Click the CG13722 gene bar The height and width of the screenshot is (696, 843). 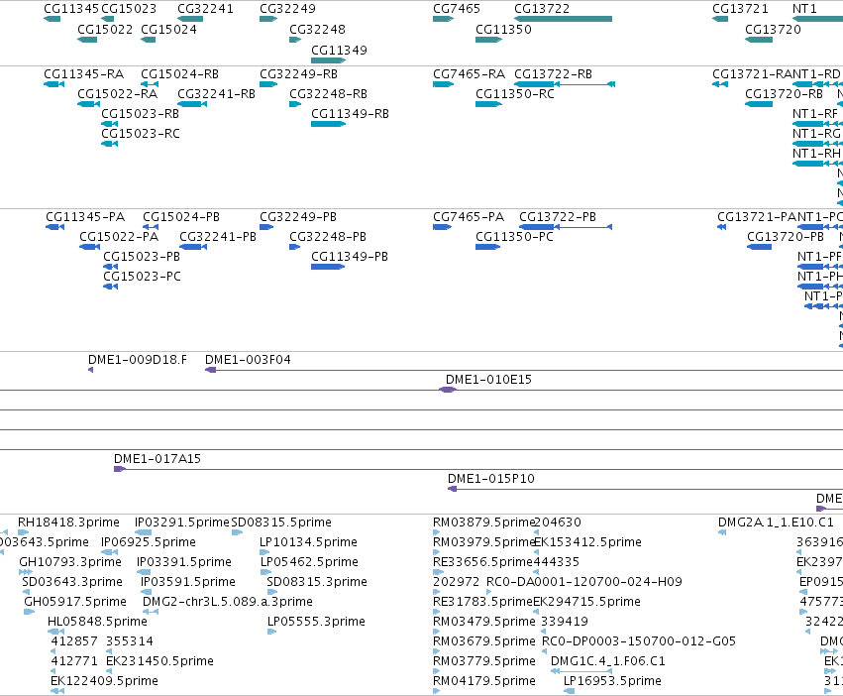tap(563, 19)
